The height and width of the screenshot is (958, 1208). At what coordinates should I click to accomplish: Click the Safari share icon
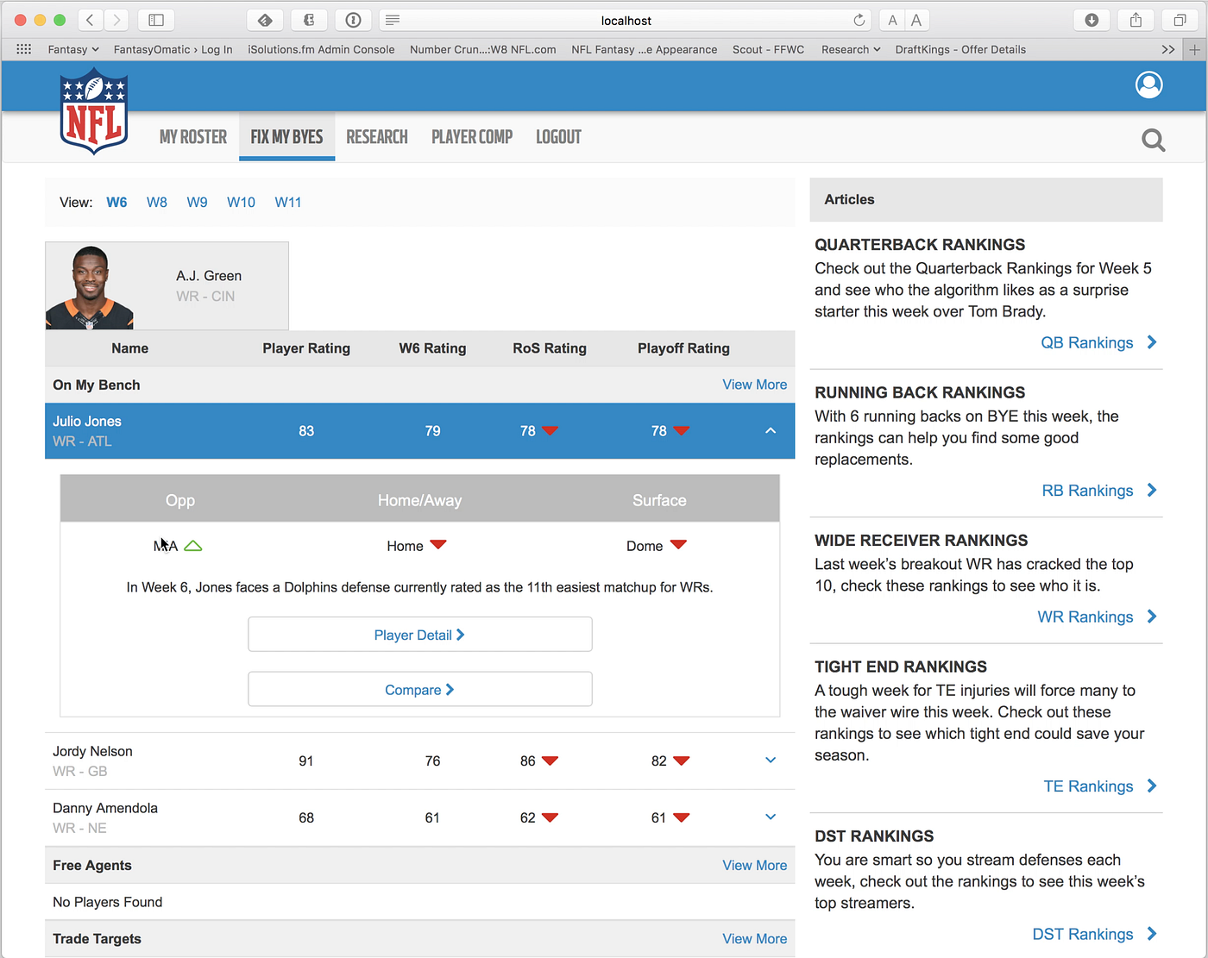tap(1136, 20)
